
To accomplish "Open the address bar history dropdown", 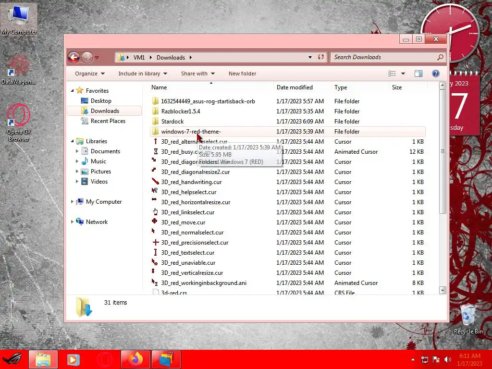I will point(310,57).
